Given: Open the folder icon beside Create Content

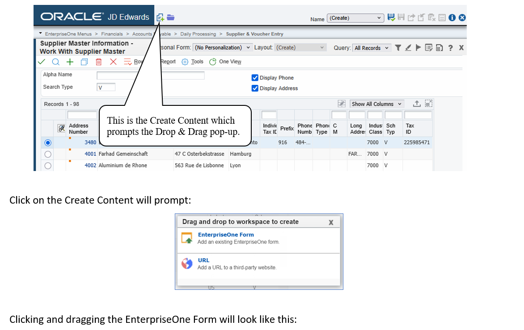Looking at the screenshot, I should (170, 17).
